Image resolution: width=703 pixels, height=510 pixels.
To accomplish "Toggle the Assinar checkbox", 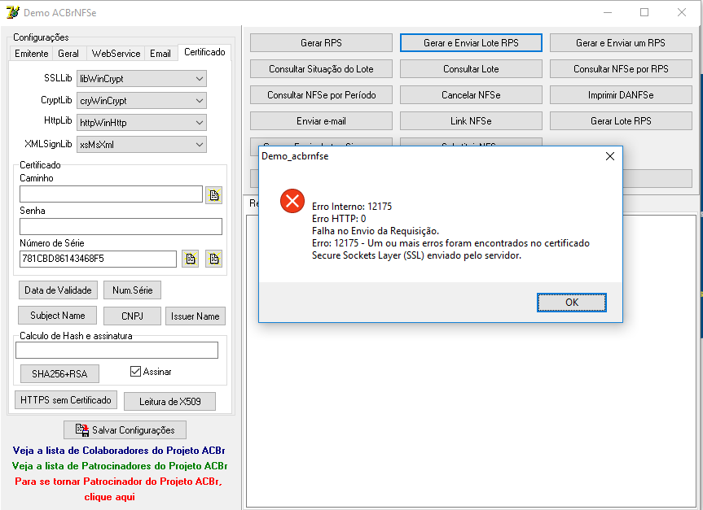I will pos(135,371).
